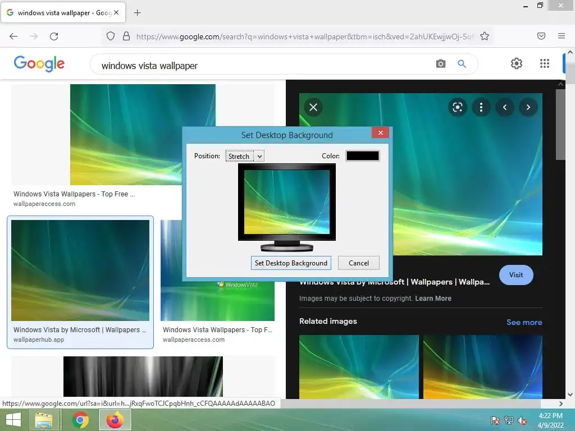
Task: Click the network icon in system tray
Action: coord(509,420)
